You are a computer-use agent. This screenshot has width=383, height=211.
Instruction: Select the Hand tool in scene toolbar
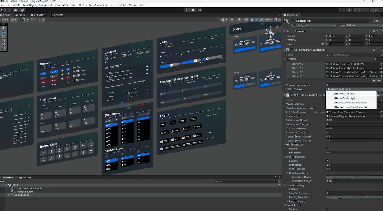coord(3,28)
